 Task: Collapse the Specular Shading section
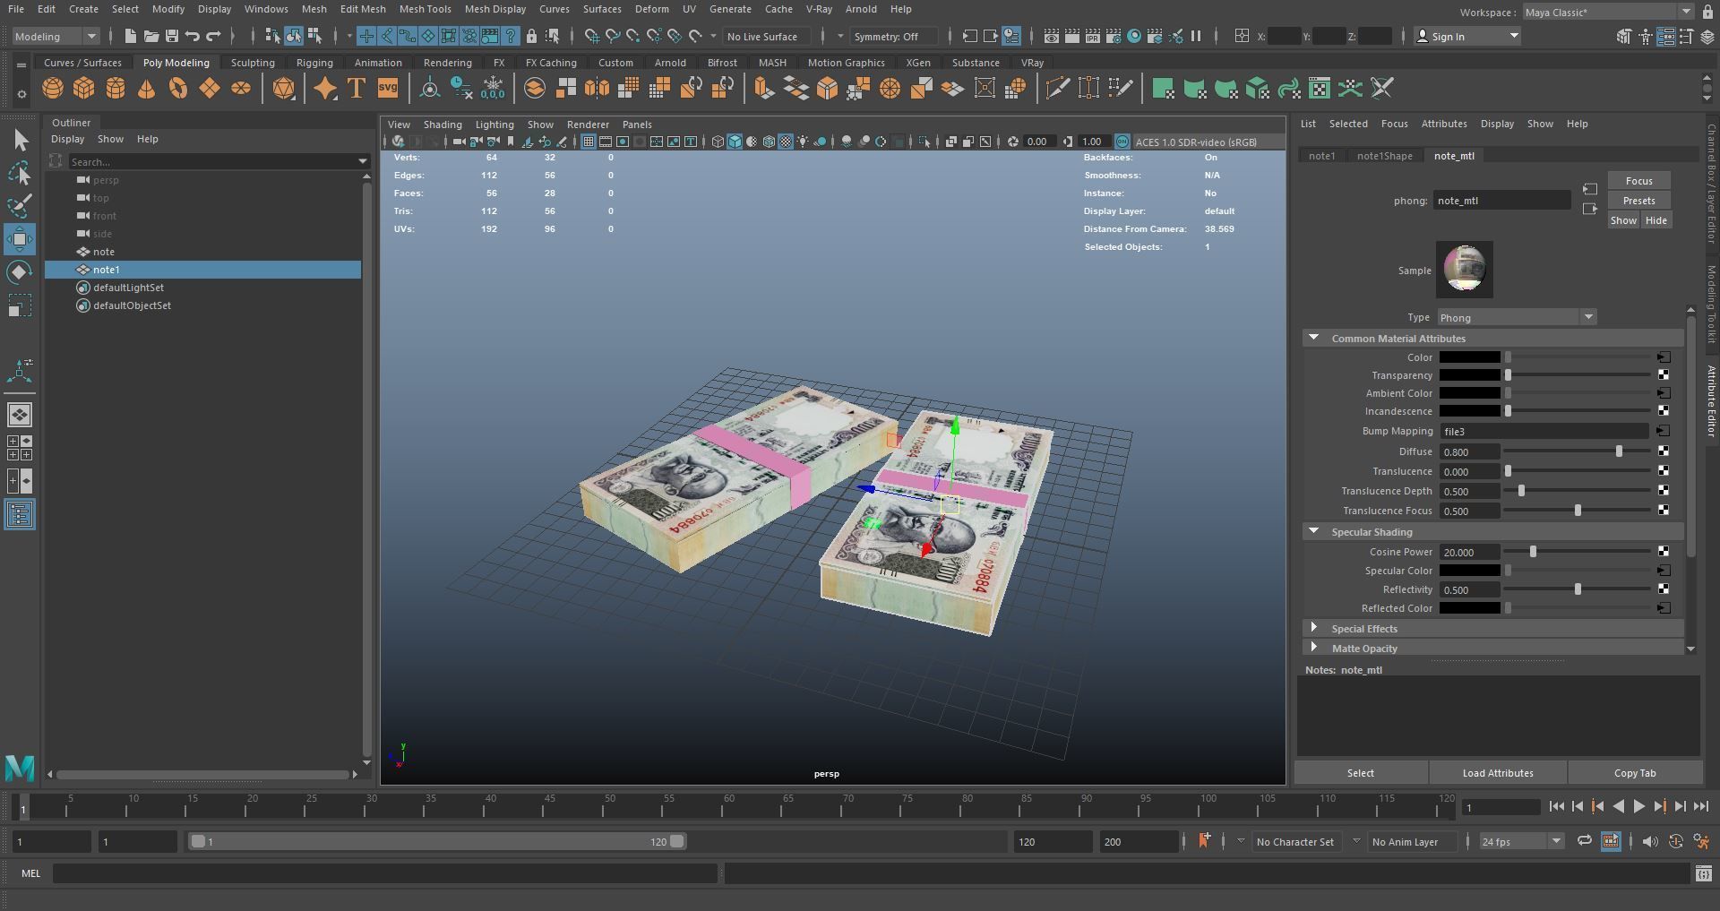(1314, 531)
